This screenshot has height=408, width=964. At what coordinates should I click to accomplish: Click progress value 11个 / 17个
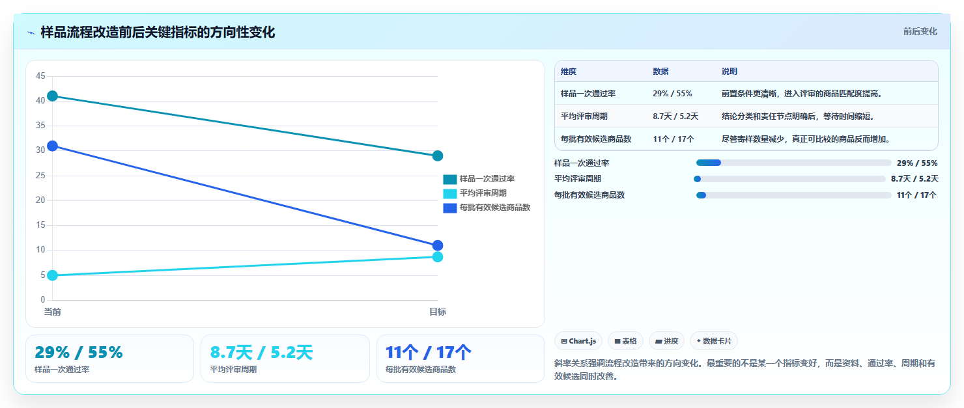click(x=916, y=195)
